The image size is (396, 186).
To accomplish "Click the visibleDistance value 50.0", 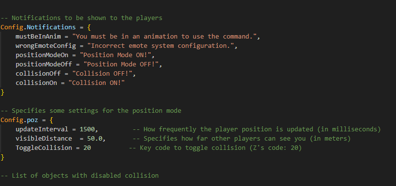I will (94, 138).
